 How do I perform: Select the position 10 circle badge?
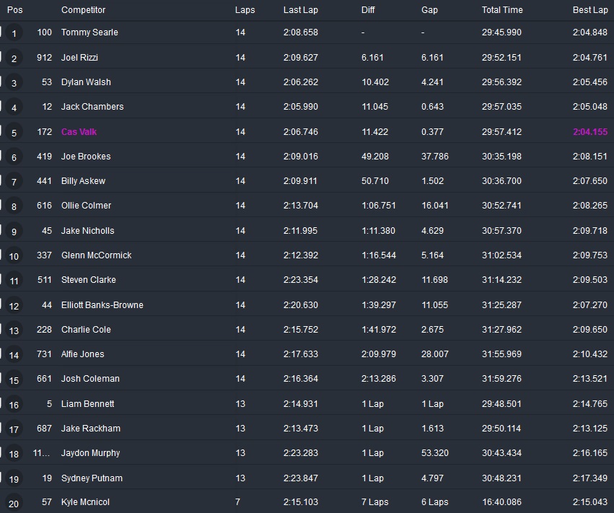point(14,256)
